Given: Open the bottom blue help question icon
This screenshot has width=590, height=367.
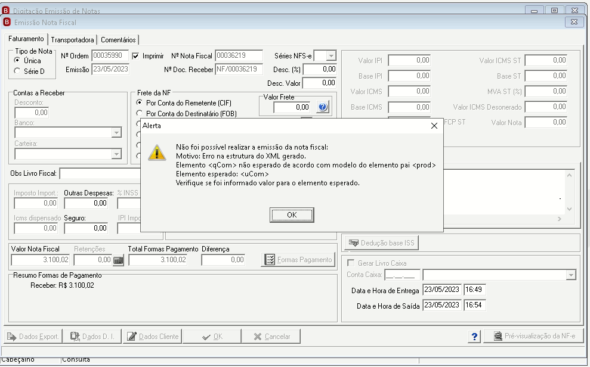Looking at the screenshot, I should click(x=474, y=336).
